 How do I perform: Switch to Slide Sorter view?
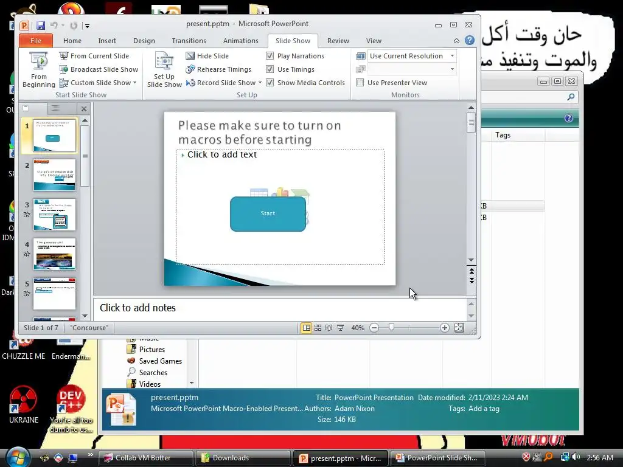click(x=318, y=328)
